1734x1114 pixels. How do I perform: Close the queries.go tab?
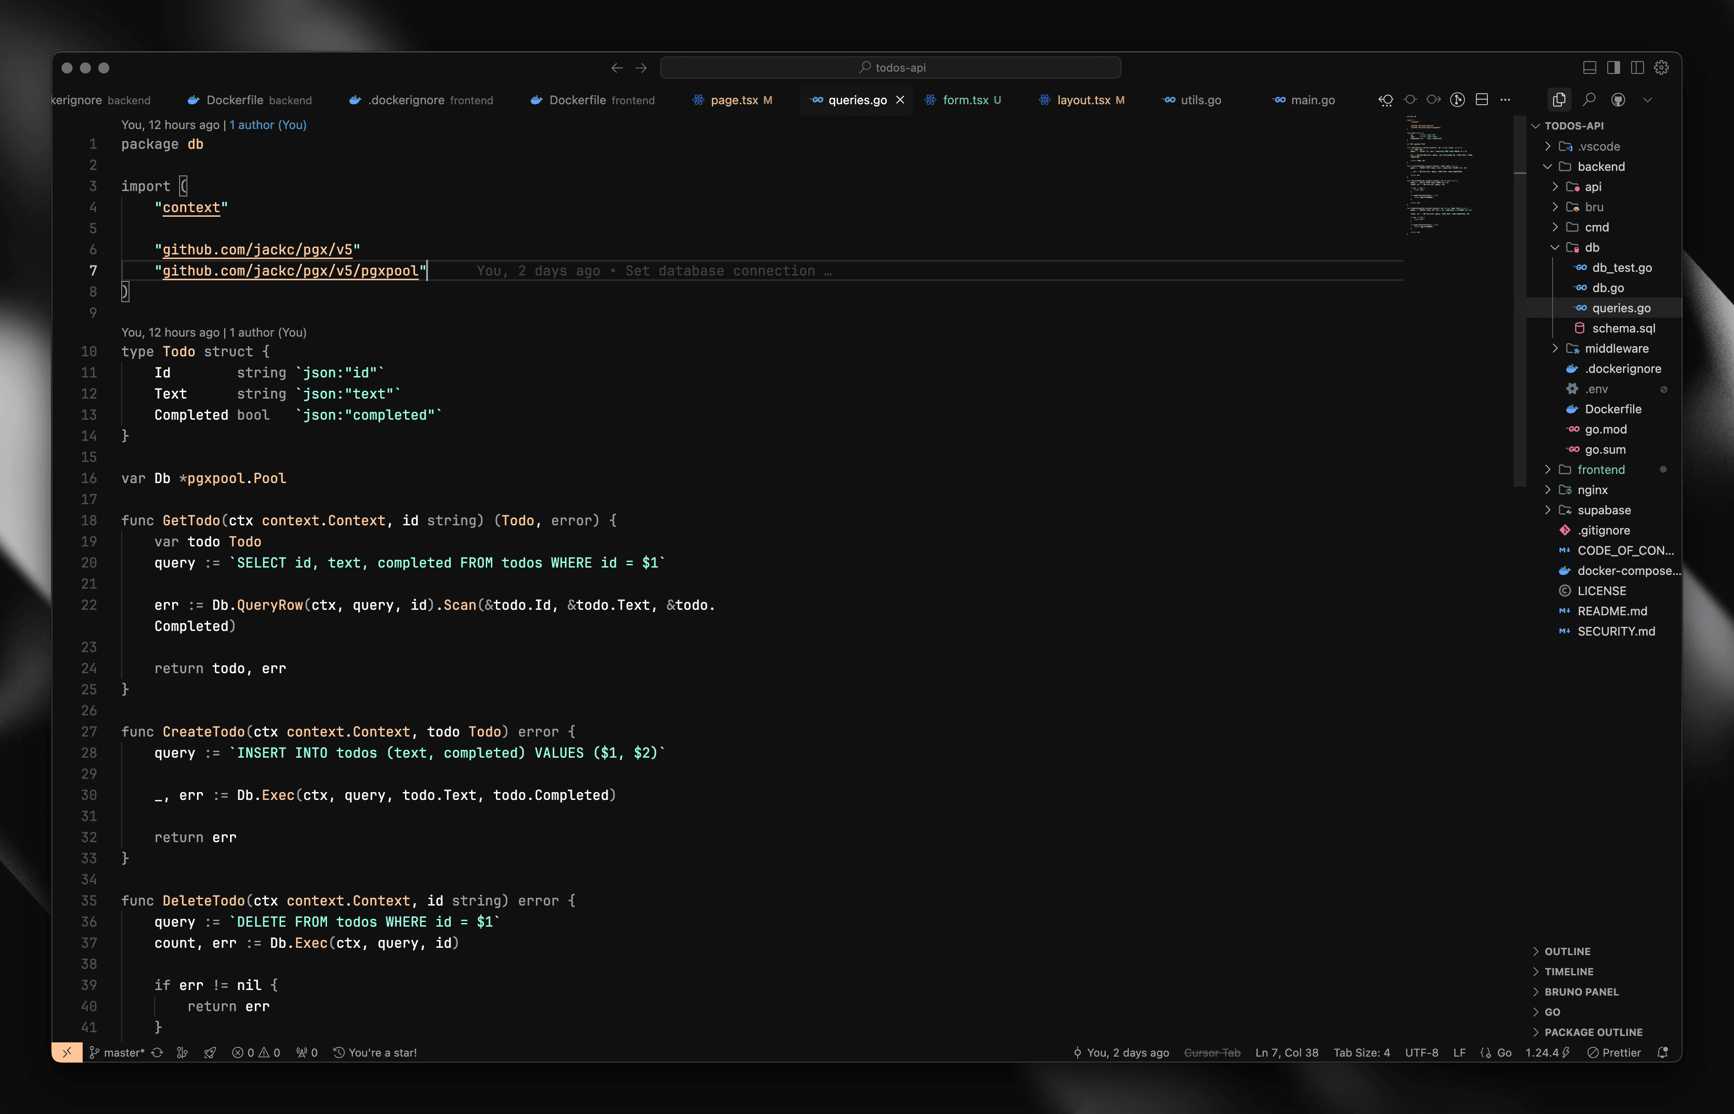[900, 100]
